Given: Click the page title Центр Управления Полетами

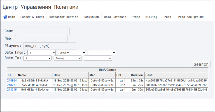Looking at the screenshot, I should pos(40,7).
